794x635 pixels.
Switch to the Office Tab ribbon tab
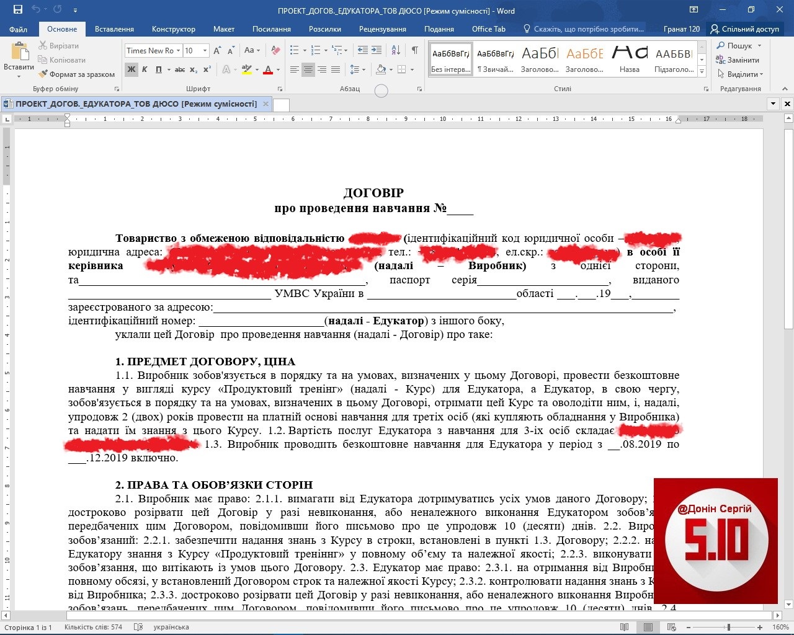pos(489,29)
